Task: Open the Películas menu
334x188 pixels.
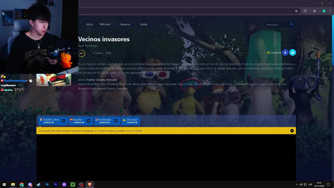Action: click(105, 24)
